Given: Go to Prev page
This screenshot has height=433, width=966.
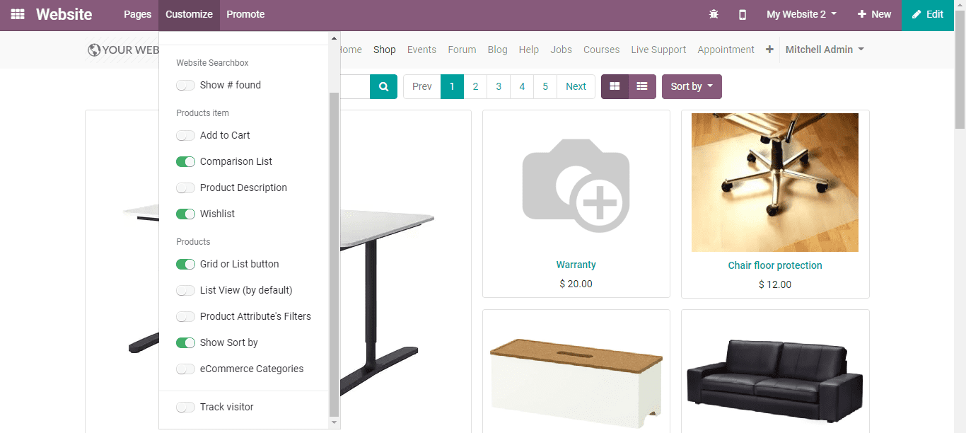Looking at the screenshot, I should [x=422, y=86].
